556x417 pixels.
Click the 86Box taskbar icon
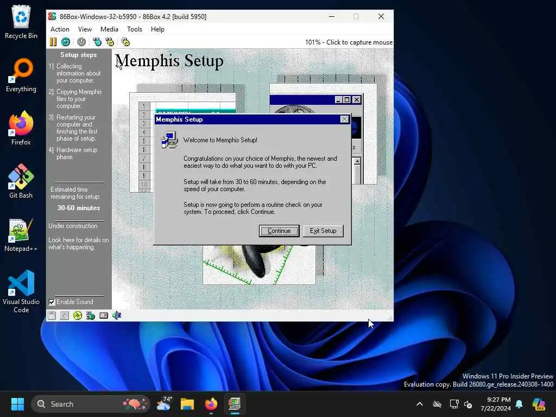pos(235,404)
